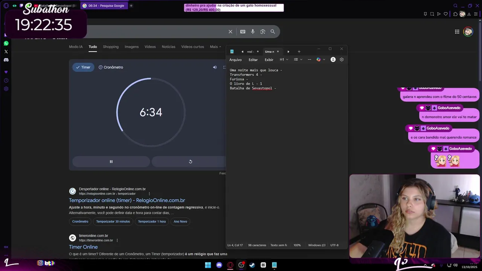
Task: Open Steam from taskbar
Action: 252,265
